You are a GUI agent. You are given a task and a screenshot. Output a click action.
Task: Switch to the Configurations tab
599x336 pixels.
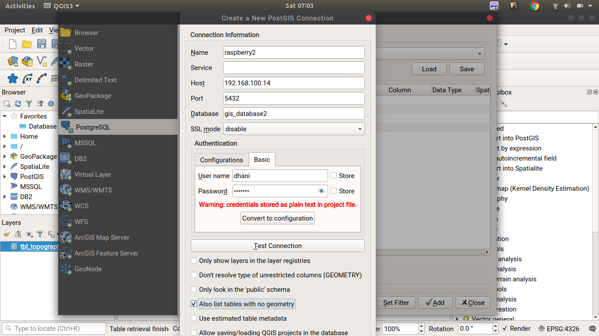(x=221, y=160)
